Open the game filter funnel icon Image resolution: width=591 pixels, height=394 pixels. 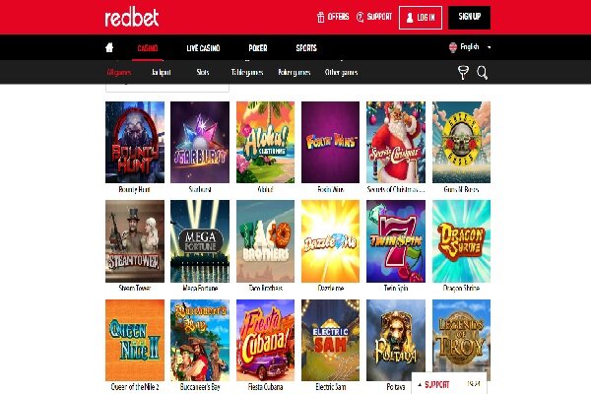(463, 72)
